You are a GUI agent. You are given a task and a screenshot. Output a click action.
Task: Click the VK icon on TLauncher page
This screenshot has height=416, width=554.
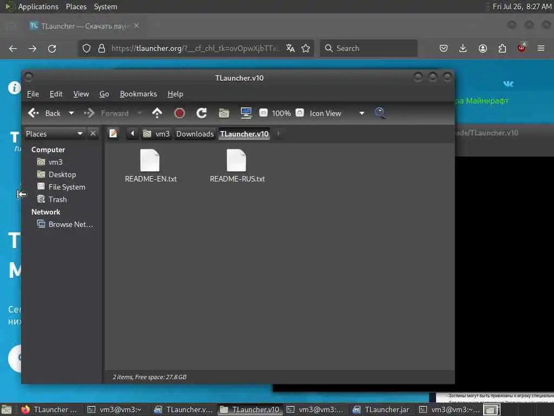click(x=508, y=84)
